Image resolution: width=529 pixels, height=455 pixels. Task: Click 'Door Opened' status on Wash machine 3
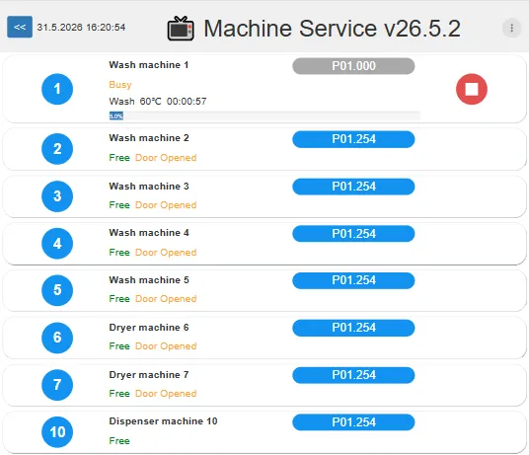pos(166,205)
